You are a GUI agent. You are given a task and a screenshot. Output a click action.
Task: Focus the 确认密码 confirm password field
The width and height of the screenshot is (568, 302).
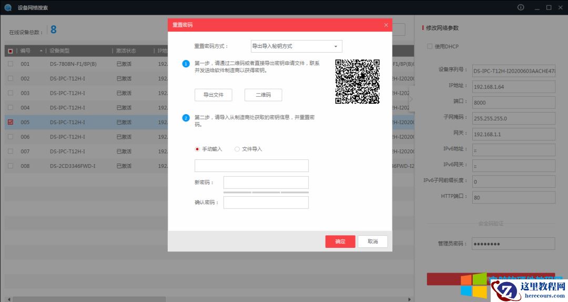(266, 203)
